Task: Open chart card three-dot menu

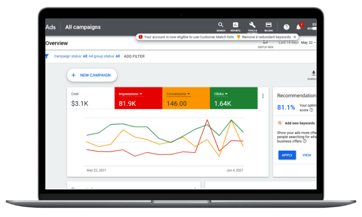Action: tap(263, 96)
